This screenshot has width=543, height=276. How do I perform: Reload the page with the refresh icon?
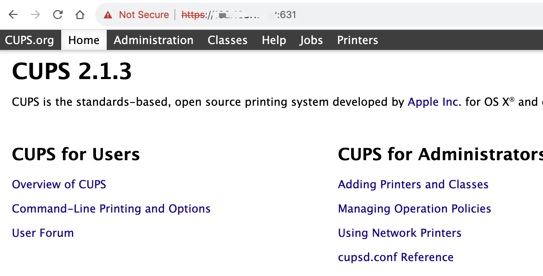coord(58,15)
